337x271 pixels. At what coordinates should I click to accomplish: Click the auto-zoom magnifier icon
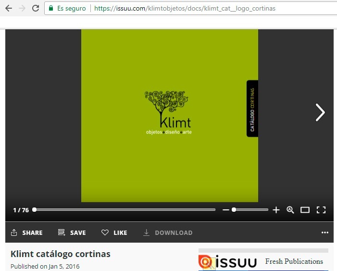coord(290,210)
